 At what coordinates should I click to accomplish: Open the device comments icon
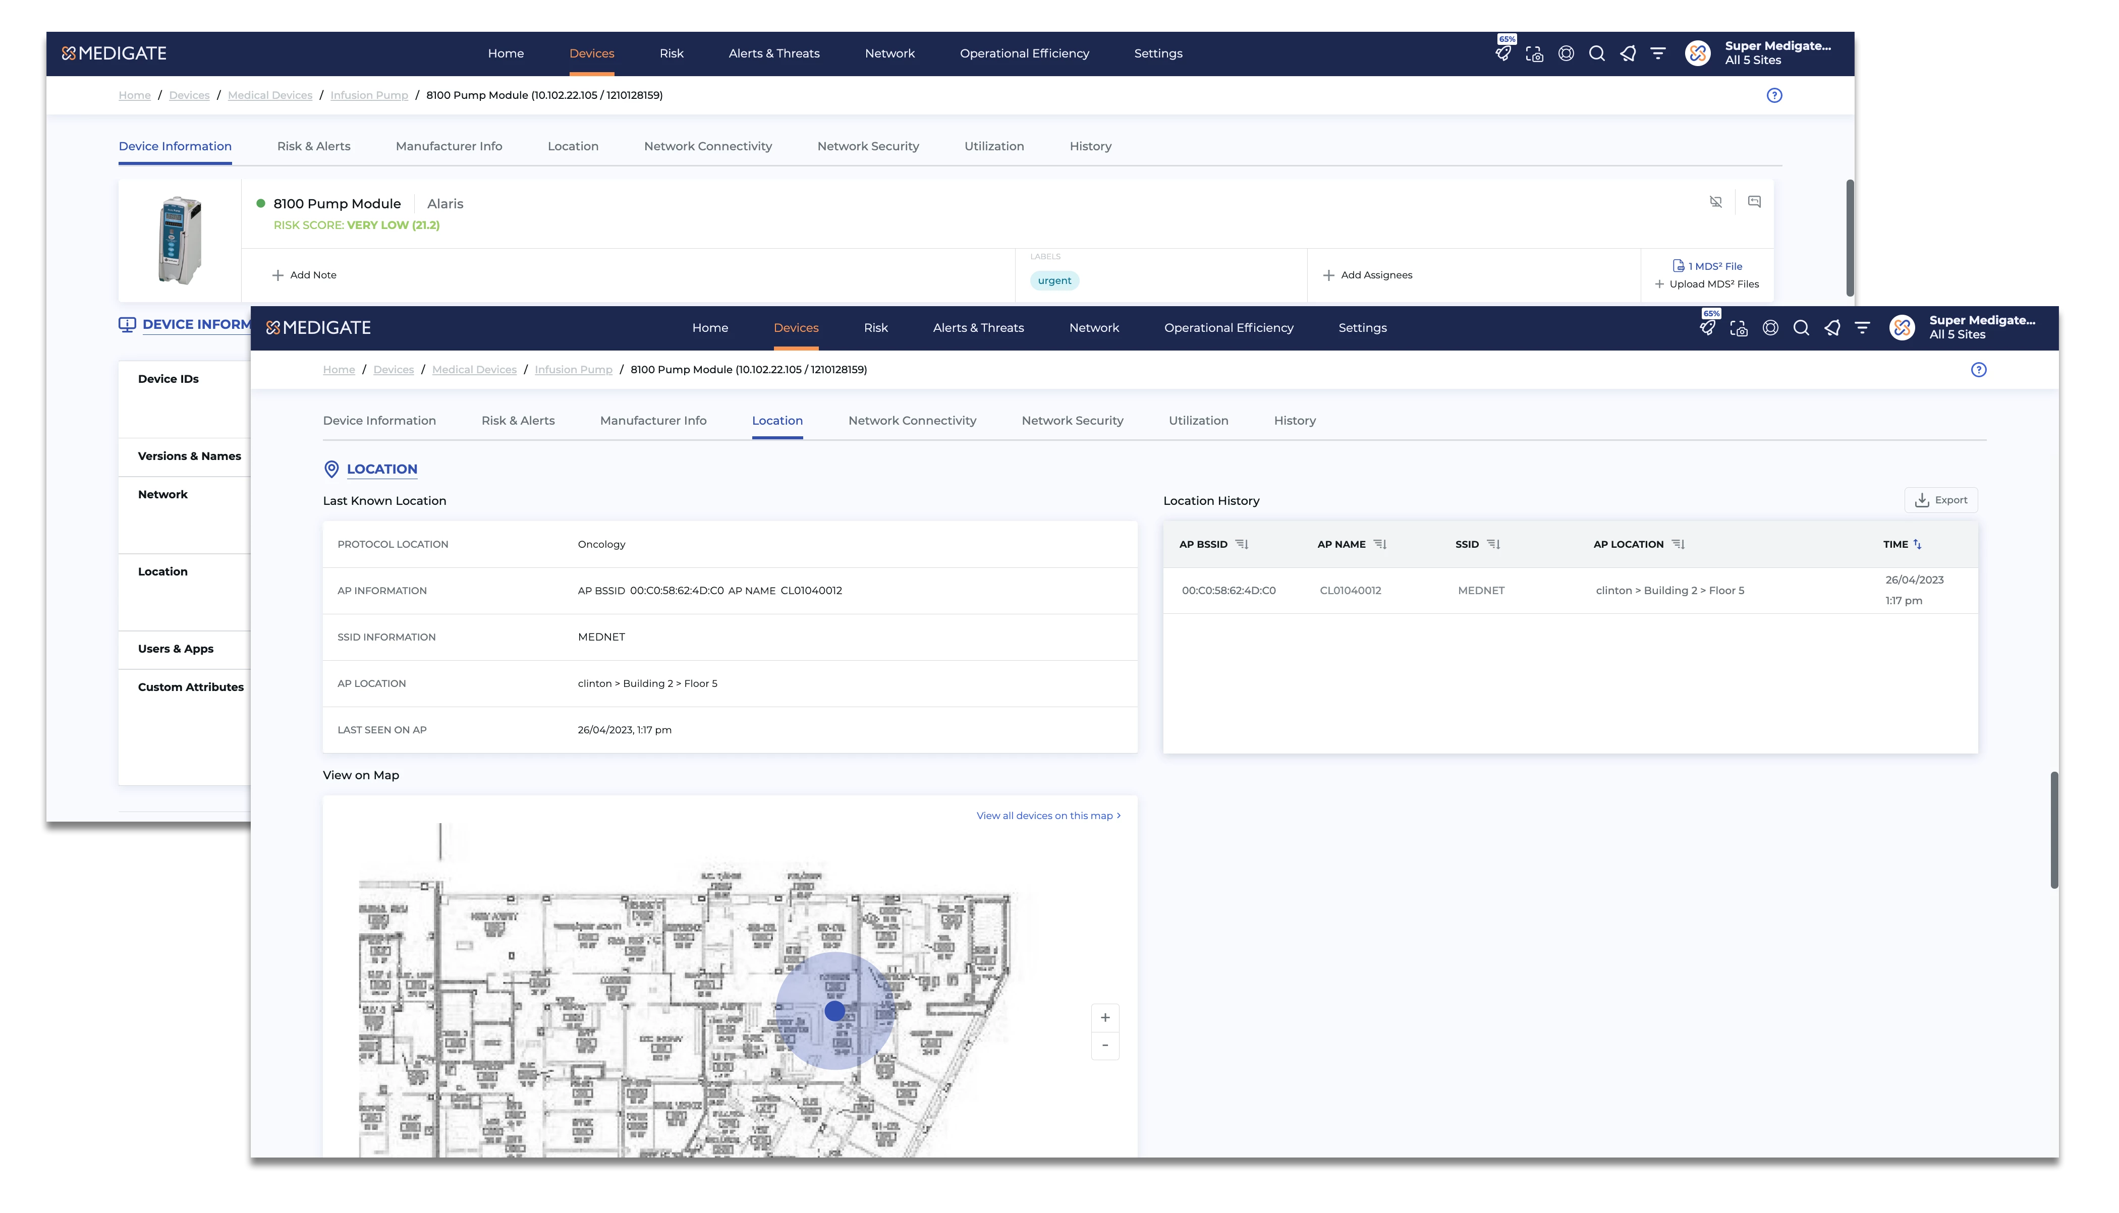pos(1754,202)
